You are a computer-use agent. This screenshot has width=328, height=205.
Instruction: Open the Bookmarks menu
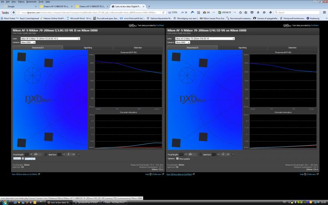pyautogui.click(x=32, y=2)
